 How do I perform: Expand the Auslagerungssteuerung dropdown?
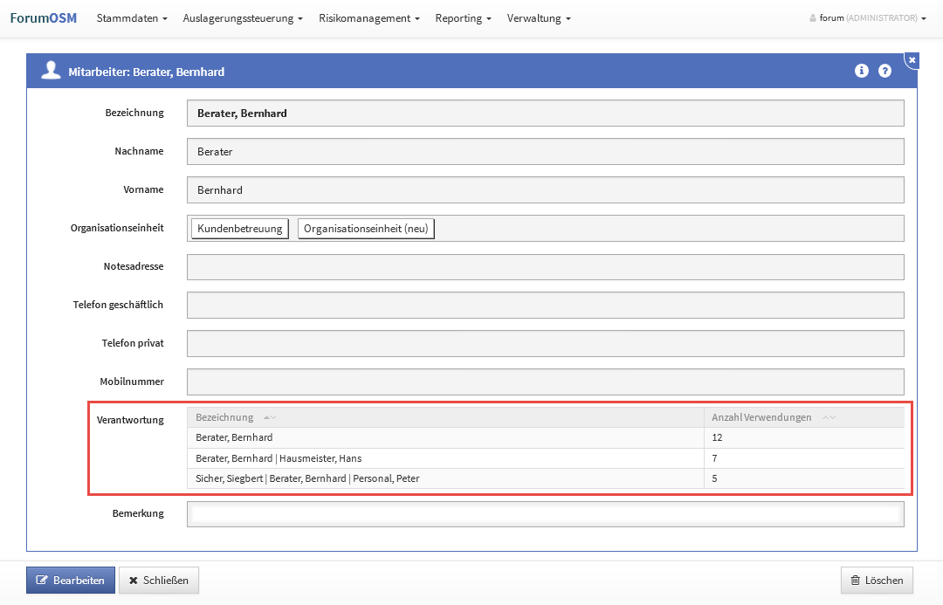243,18
